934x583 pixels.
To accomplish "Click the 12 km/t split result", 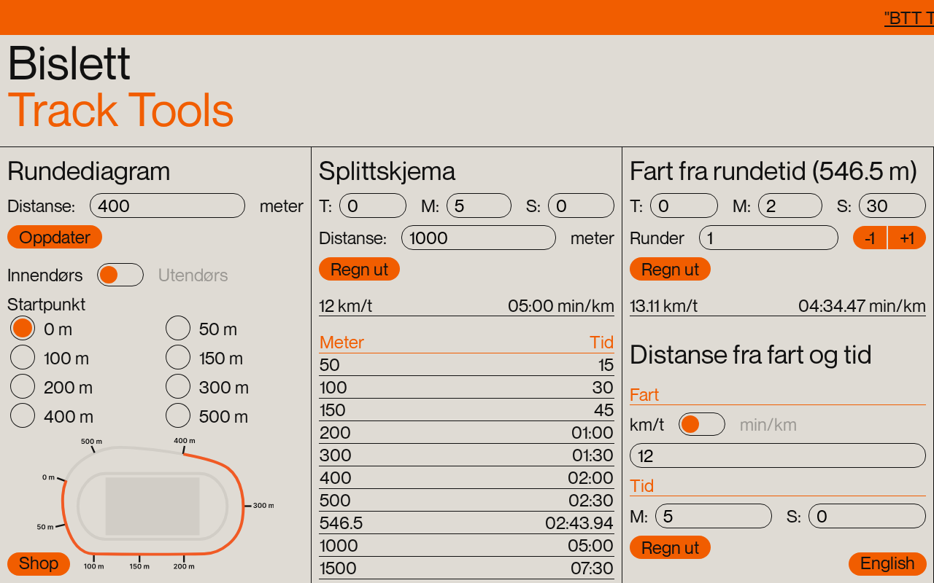I will click(x=345, y=306).
